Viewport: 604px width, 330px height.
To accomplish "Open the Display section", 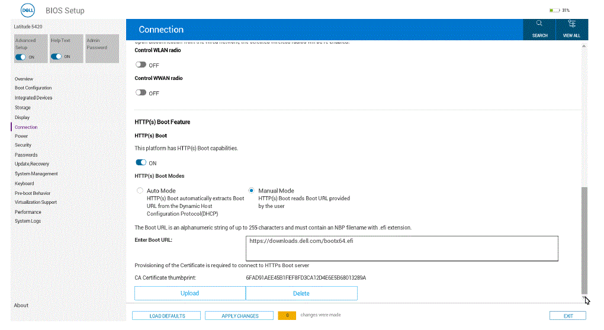I will [x=22, y=117].
